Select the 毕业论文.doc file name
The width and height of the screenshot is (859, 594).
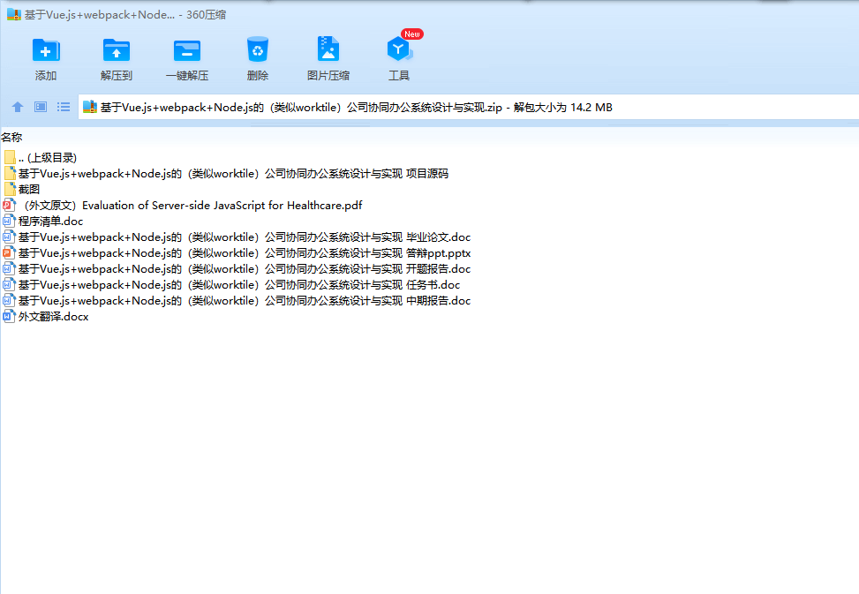pyautogui.click(x=245, y=237)
